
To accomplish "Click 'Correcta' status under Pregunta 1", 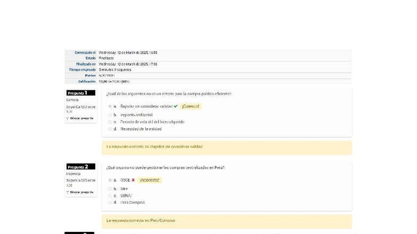I will tap(72, 100).
